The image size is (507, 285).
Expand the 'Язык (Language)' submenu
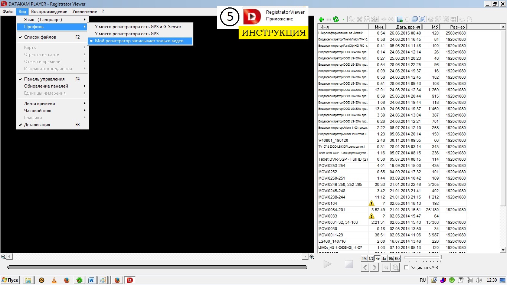point(43,20)
